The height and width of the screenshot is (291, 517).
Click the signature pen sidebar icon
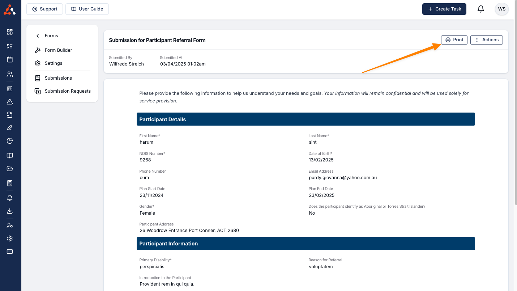(x=10, y=128)
